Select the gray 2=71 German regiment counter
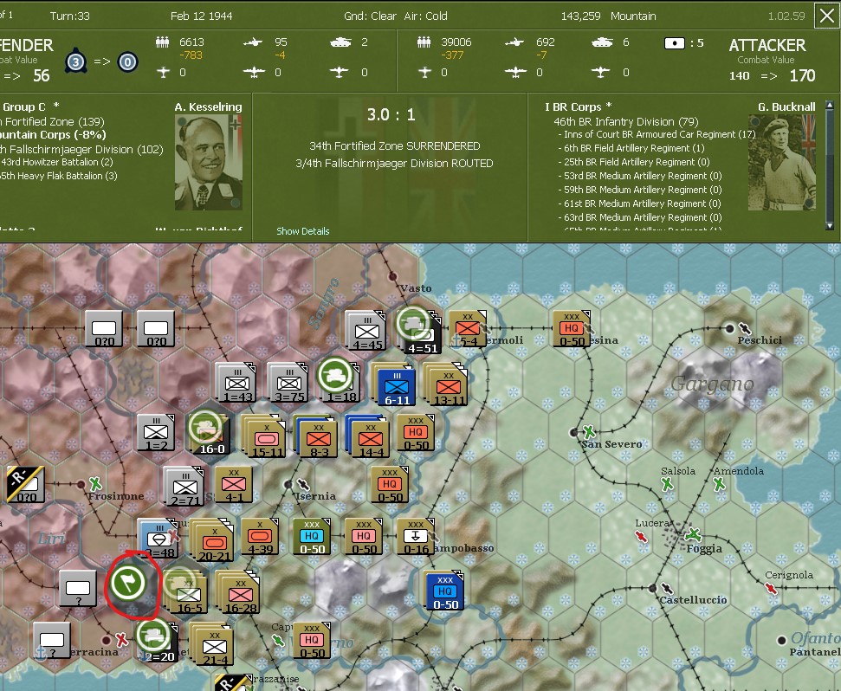The image size is (841, 691). [x=184, y=487]
